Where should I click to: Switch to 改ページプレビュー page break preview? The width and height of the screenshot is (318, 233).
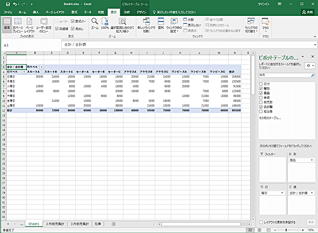(18, 25)
